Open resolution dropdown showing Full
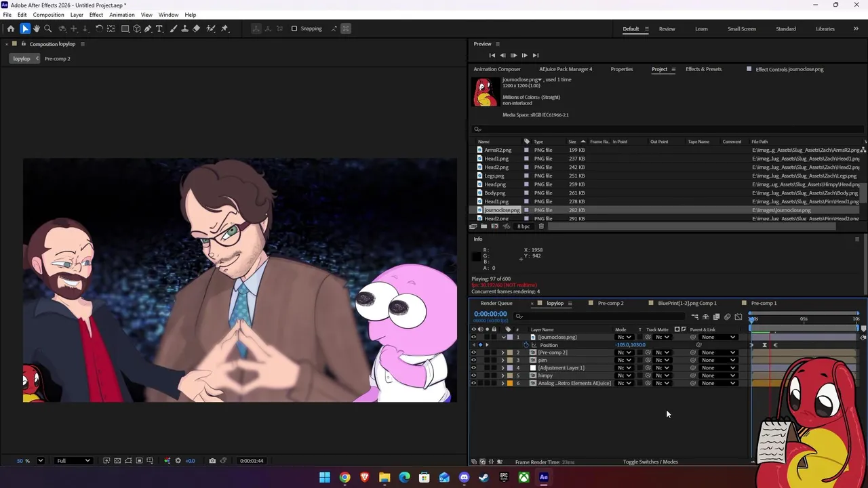The height and width of the screenshot is (488, 868). point(73,461)
